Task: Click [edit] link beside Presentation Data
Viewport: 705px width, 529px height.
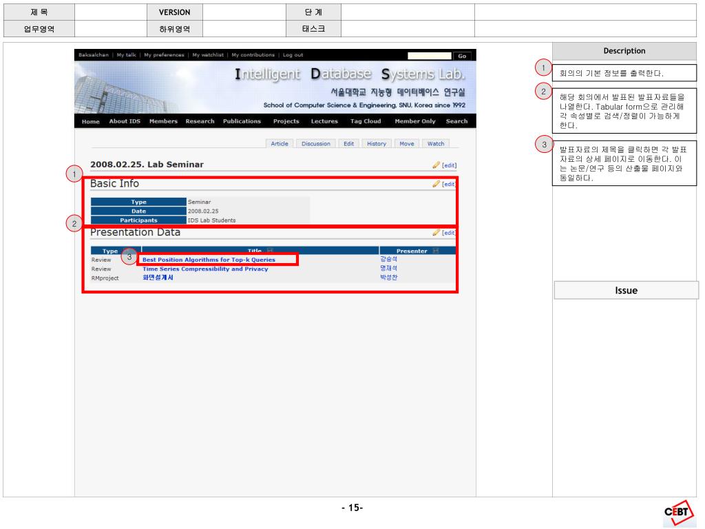Action: (448, 233)
